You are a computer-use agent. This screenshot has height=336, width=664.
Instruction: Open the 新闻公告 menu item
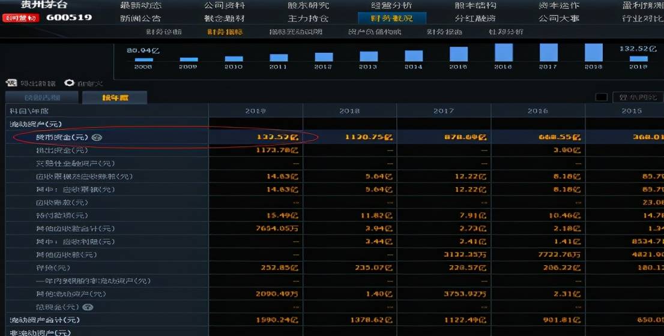140,18
